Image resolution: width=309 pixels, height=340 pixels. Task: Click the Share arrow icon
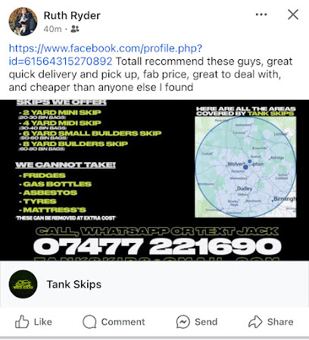[255, 322]
